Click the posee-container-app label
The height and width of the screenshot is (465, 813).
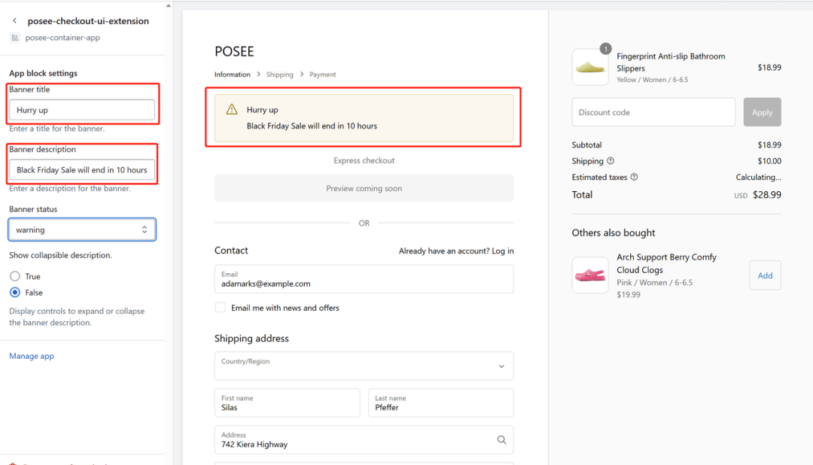point(62,38)
